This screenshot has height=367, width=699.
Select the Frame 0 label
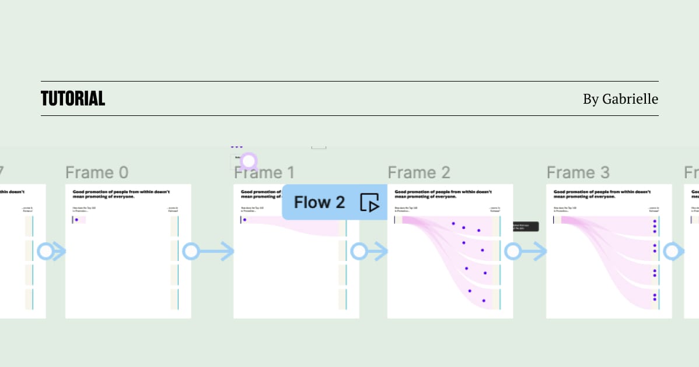(97, 172)
